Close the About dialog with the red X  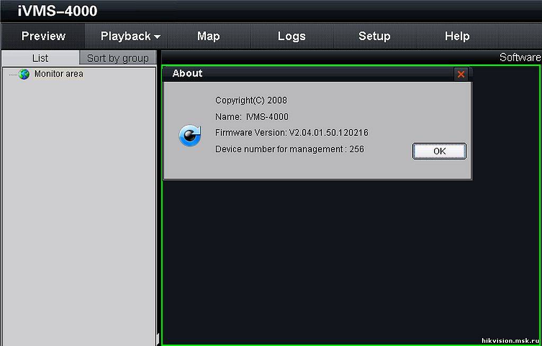461,74
